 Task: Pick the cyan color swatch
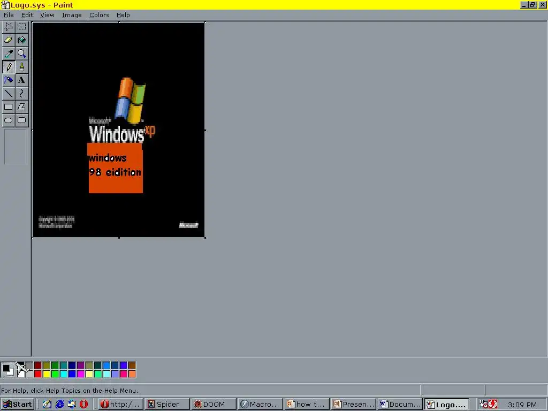tap(64, 374)
